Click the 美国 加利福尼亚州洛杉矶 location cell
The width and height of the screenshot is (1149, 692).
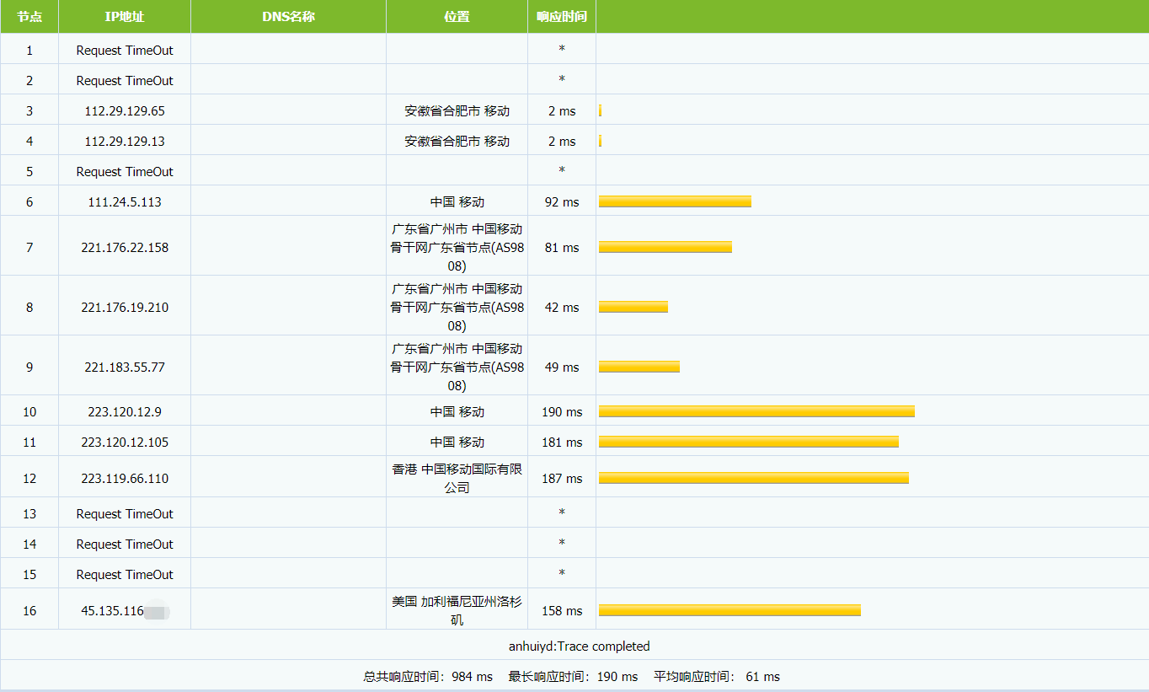click(457, 610)
